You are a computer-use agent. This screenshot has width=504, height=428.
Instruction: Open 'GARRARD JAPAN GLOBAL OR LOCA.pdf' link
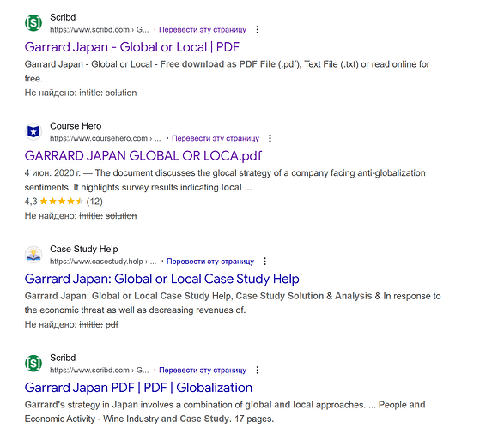(x=143, y=156)
